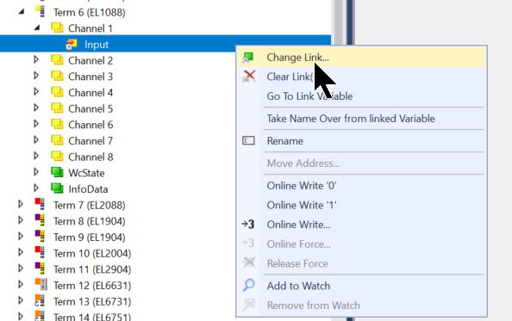Collapse the Term 6 (EL1088) node

(22, 12)
